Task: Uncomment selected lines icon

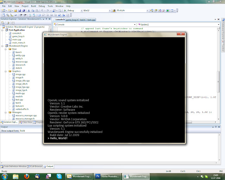Action: 34,15
